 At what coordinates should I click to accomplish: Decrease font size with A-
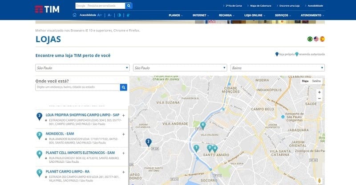(x=109, y=15)
